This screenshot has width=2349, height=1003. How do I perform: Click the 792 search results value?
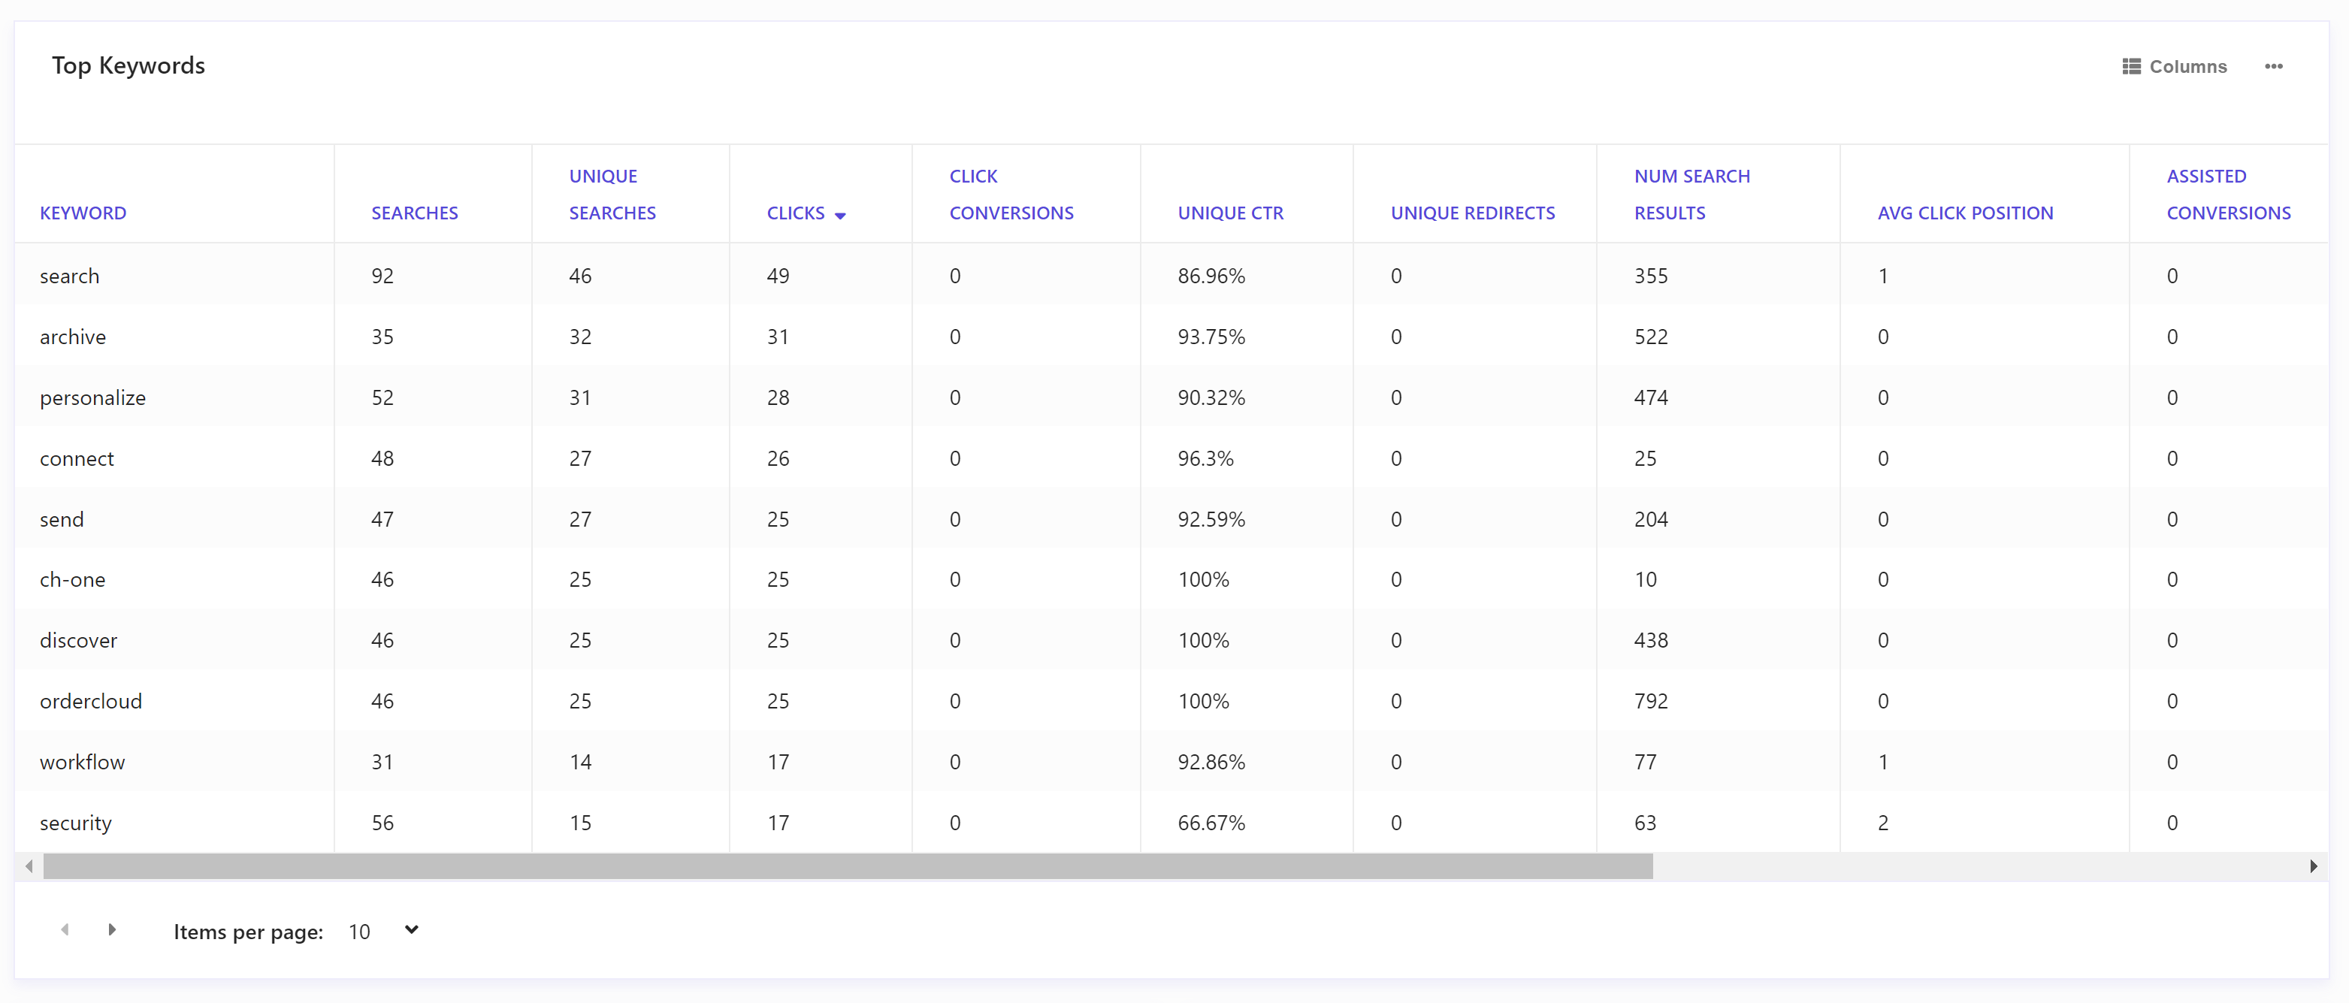1650,700
